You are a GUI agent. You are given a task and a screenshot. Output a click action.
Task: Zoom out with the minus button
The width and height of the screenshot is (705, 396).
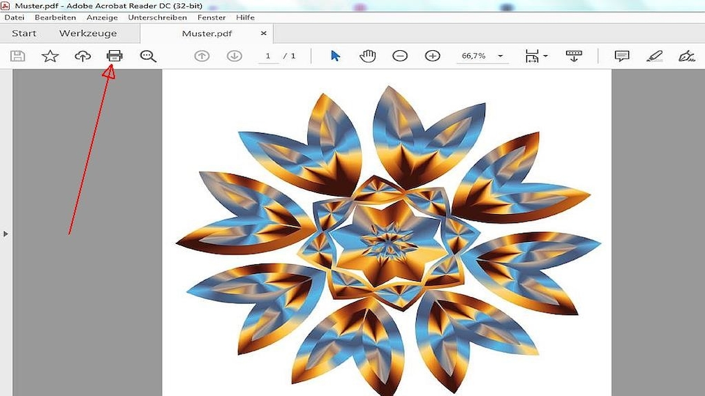pos(400,56)
